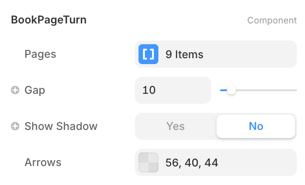Click the Gap slider handle

(231, 90)
